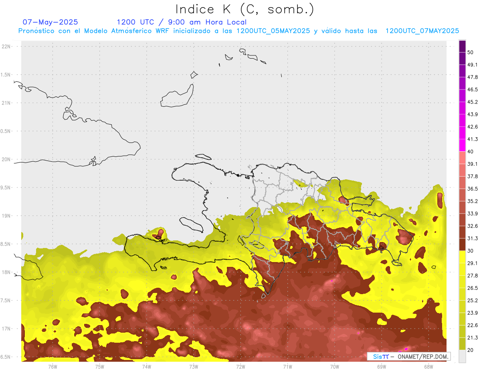The image size is (481, 372).
Task: Click the colorbar value 39.1
Action: [473, 164]
